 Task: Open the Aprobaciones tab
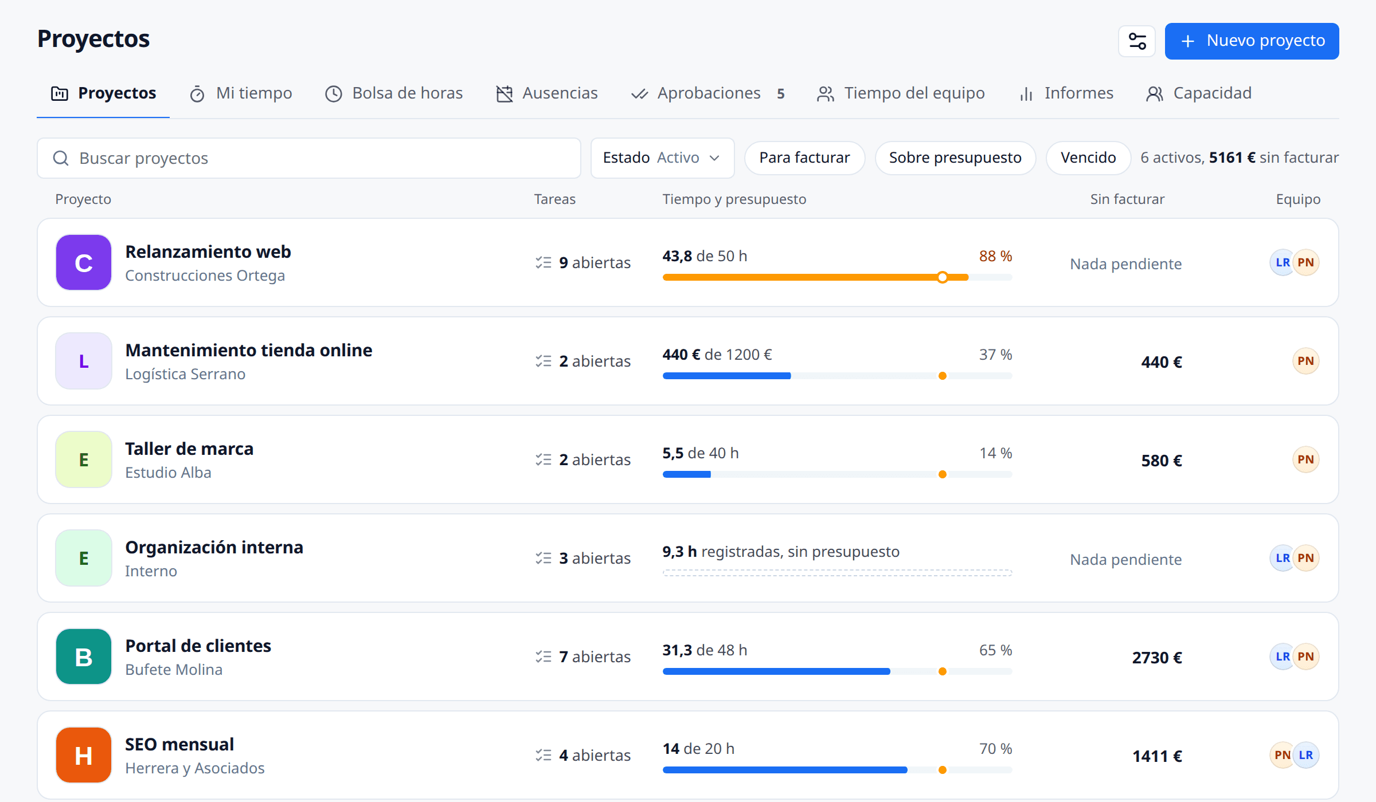(x=707, y=93)
